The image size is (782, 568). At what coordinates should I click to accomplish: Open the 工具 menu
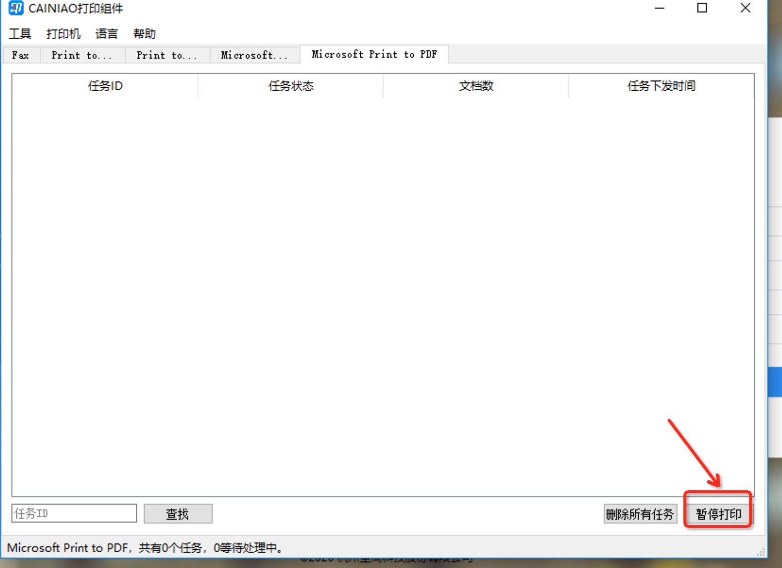(x=20, y=34)
